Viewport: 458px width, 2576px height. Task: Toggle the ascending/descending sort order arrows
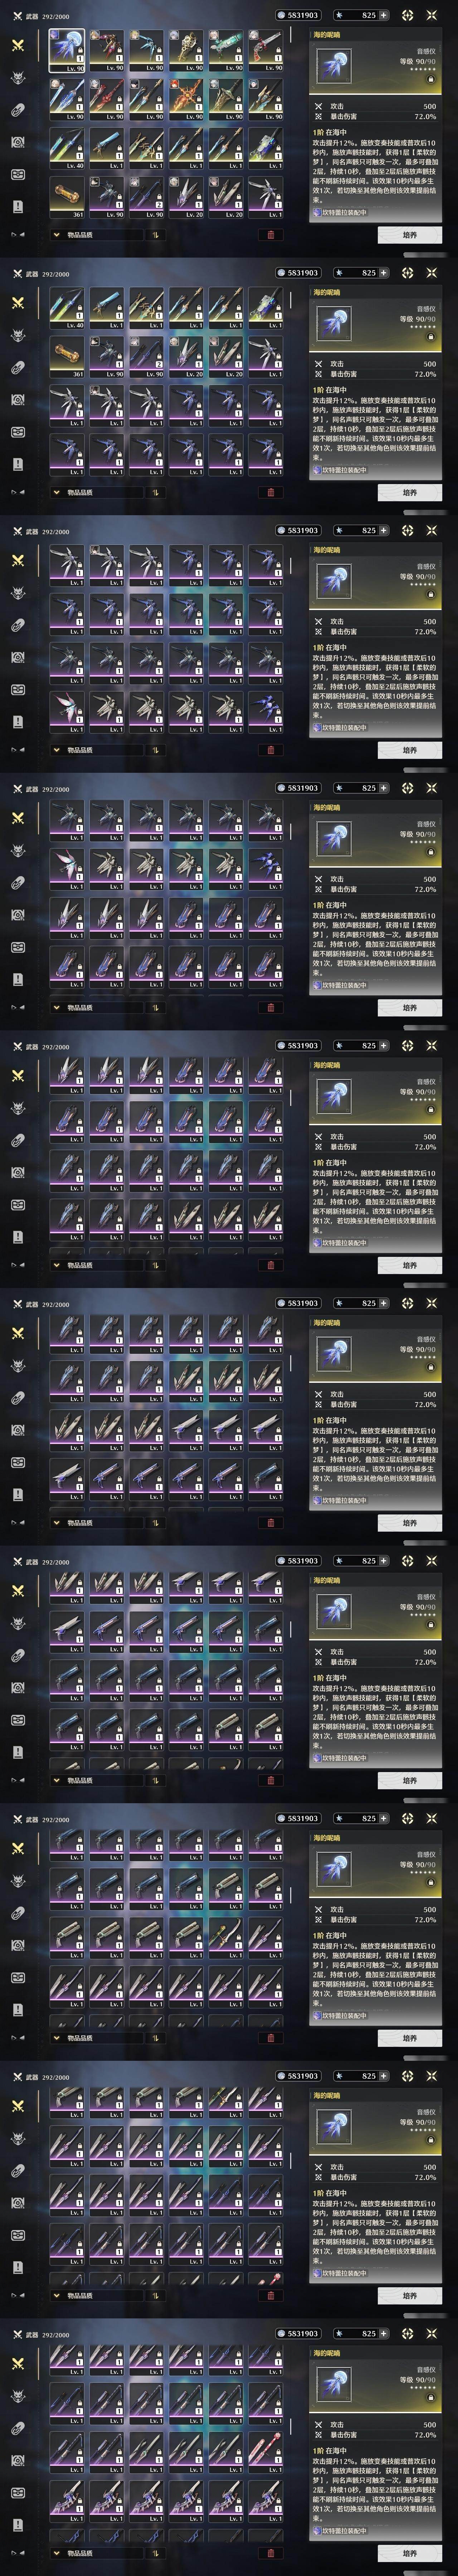pyautogui.click(x=156, y=235)
